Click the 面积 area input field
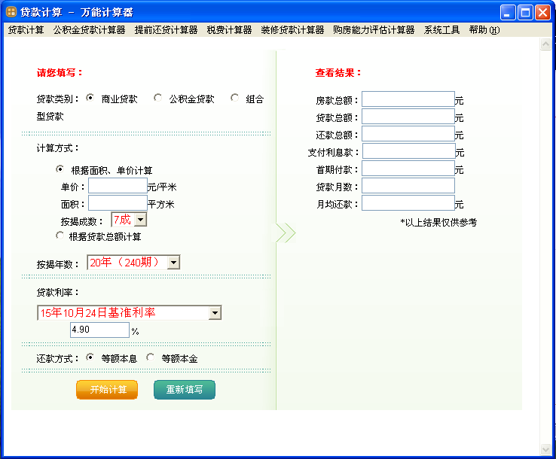Viewport: 556px width, 459px height. click(118, 203)
